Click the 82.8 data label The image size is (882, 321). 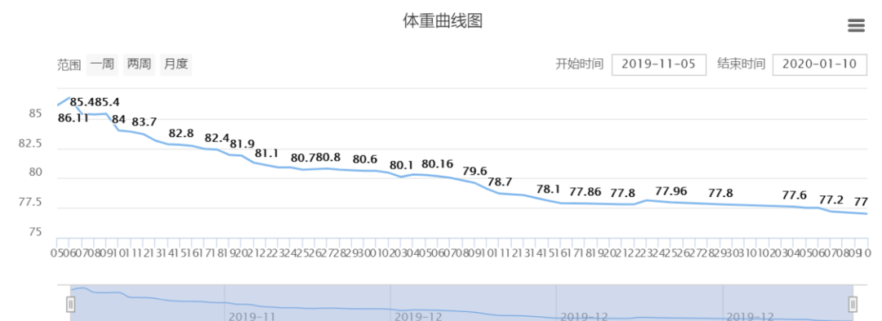coord(181,133)
